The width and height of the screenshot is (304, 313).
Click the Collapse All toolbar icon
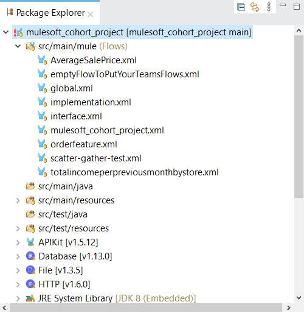coord(241,7)
